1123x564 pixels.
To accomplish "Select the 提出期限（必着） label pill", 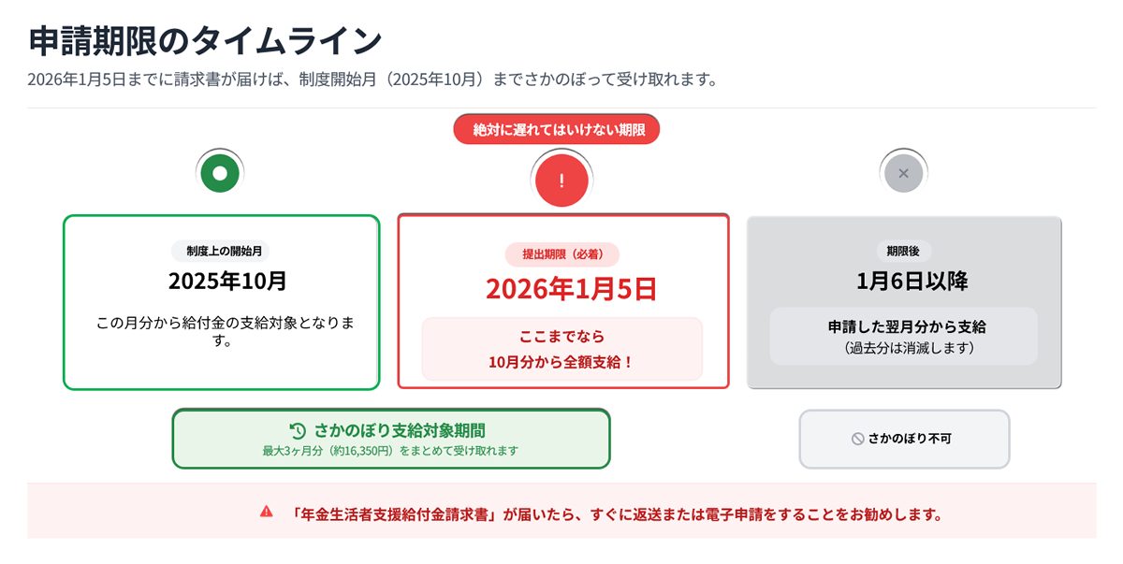I will point(562,254).
